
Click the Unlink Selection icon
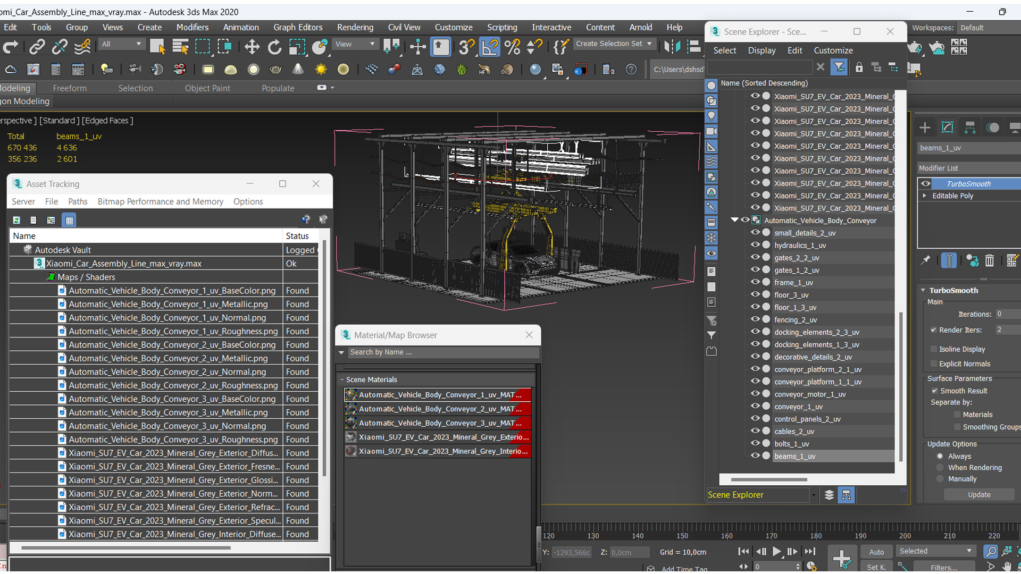[x=60, y=47]
